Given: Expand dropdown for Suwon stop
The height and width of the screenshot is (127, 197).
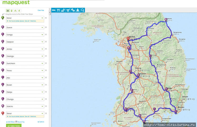Looking at the screenshot, I should pyautogui.click(x=42, y=27).
